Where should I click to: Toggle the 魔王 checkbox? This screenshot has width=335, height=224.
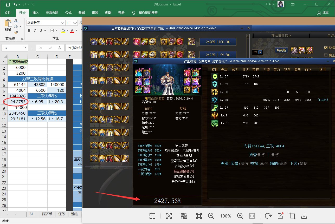point(326,55)
